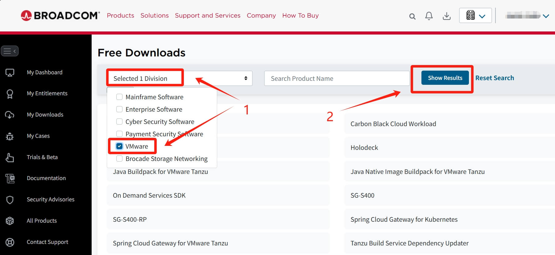Open My Downloads page
555x255 pixels.
[45, 115]
